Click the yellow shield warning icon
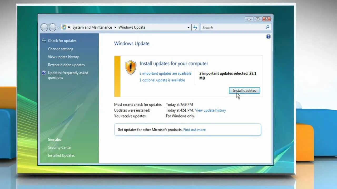Viewport: 337px width, 189px height. [x=131, y=67]
